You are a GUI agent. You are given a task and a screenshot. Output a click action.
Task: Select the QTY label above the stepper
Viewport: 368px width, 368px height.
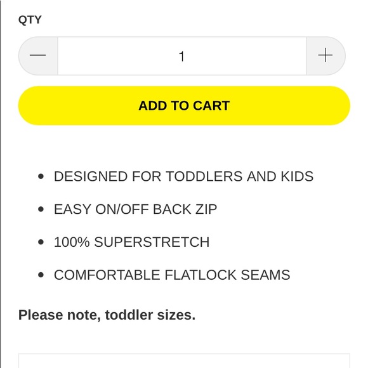pyautogui.click(x=30, y=20)
